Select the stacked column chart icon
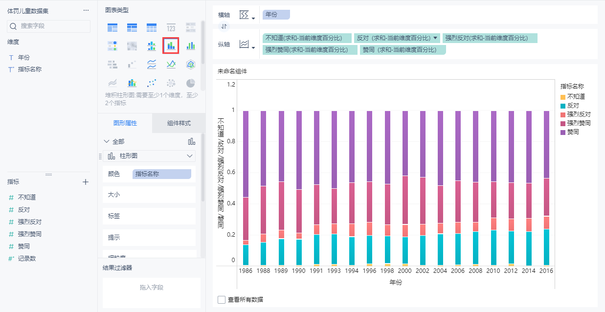 [x=171, y=45]
